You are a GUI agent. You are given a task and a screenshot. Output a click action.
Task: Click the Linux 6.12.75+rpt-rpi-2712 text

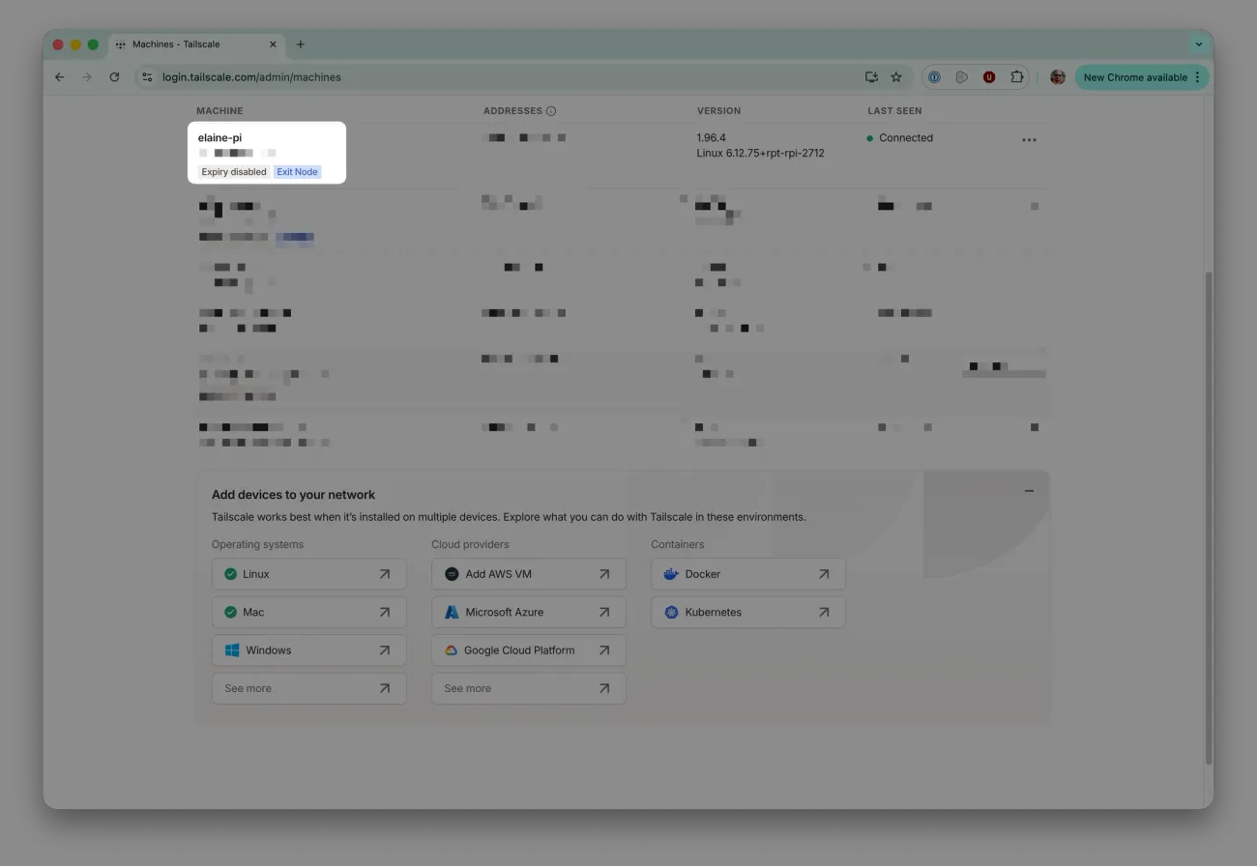[760, 154]
